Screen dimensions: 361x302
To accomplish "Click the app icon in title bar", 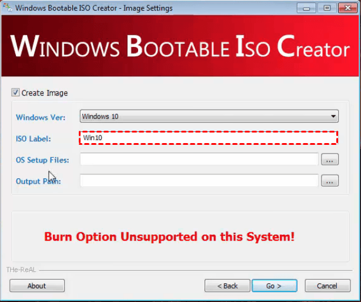I will point(8,8).
